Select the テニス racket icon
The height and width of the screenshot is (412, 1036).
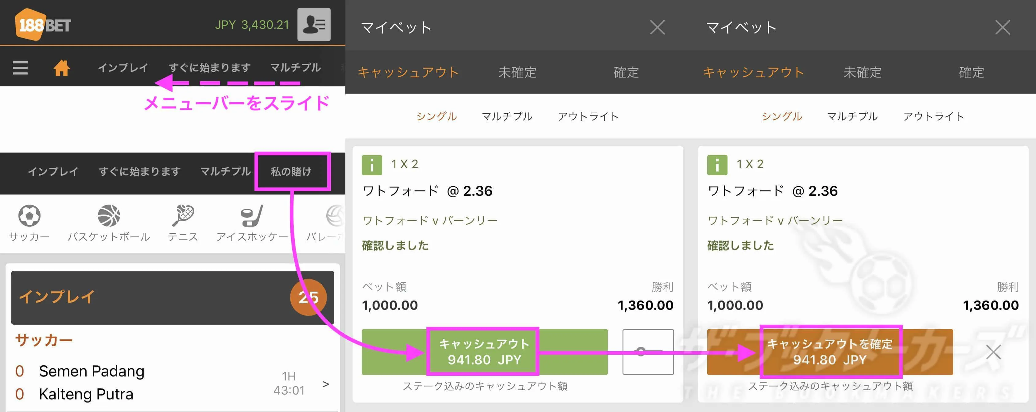coord(183,215)
